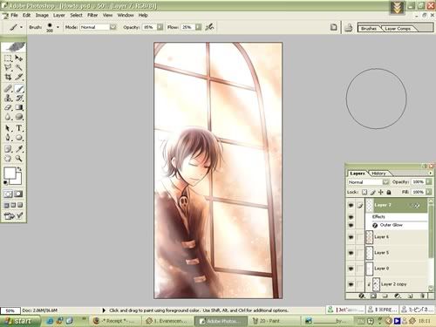Select the Crop tool
The image size is (436, 327).
(8, 77)
